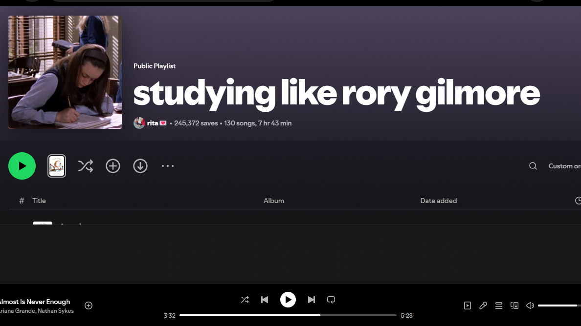This screenshot has width=581, height=326.
Task: Open the Now Playing view
Action: (x=468, y=306)
